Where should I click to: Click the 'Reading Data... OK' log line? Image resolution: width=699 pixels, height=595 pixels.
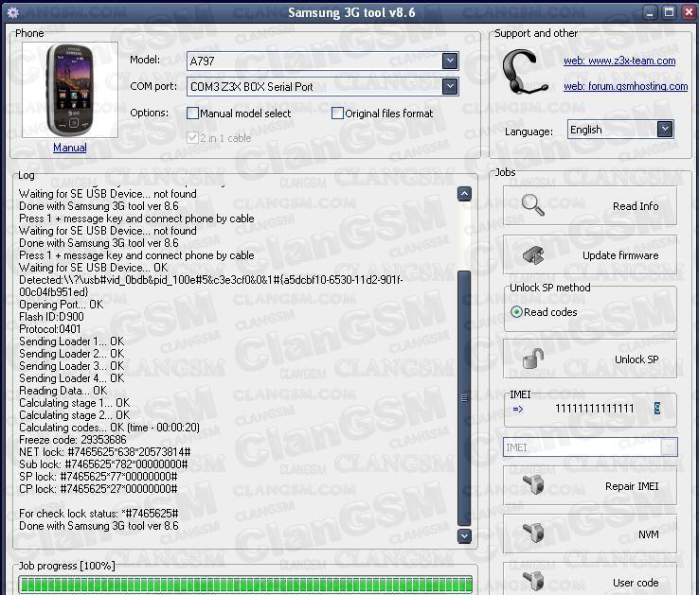coord(63,391)
